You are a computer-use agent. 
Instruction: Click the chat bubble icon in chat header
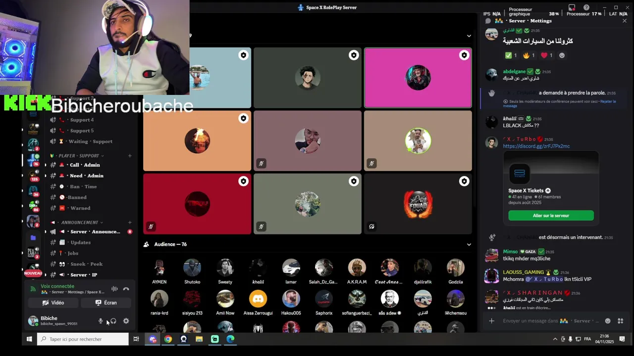point(488,21)
